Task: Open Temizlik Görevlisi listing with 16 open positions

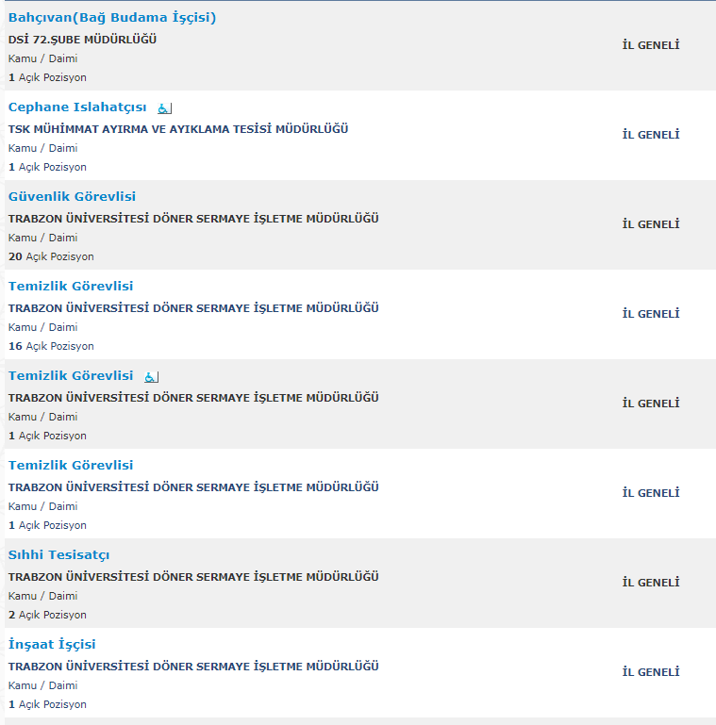Action: coord(71,286)
